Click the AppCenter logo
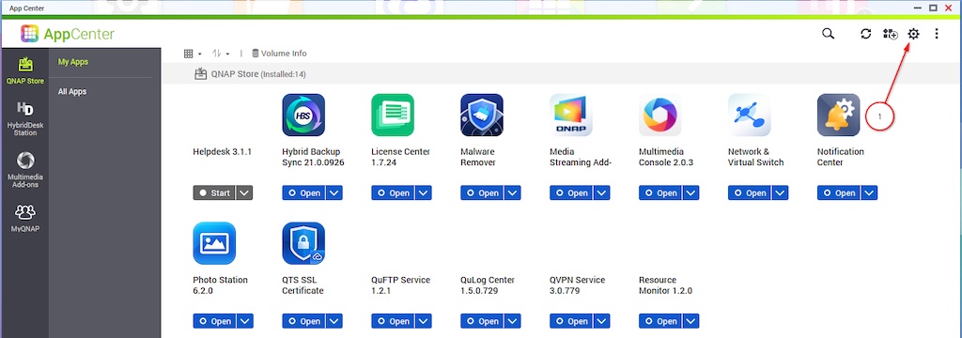 coord(68,35)
